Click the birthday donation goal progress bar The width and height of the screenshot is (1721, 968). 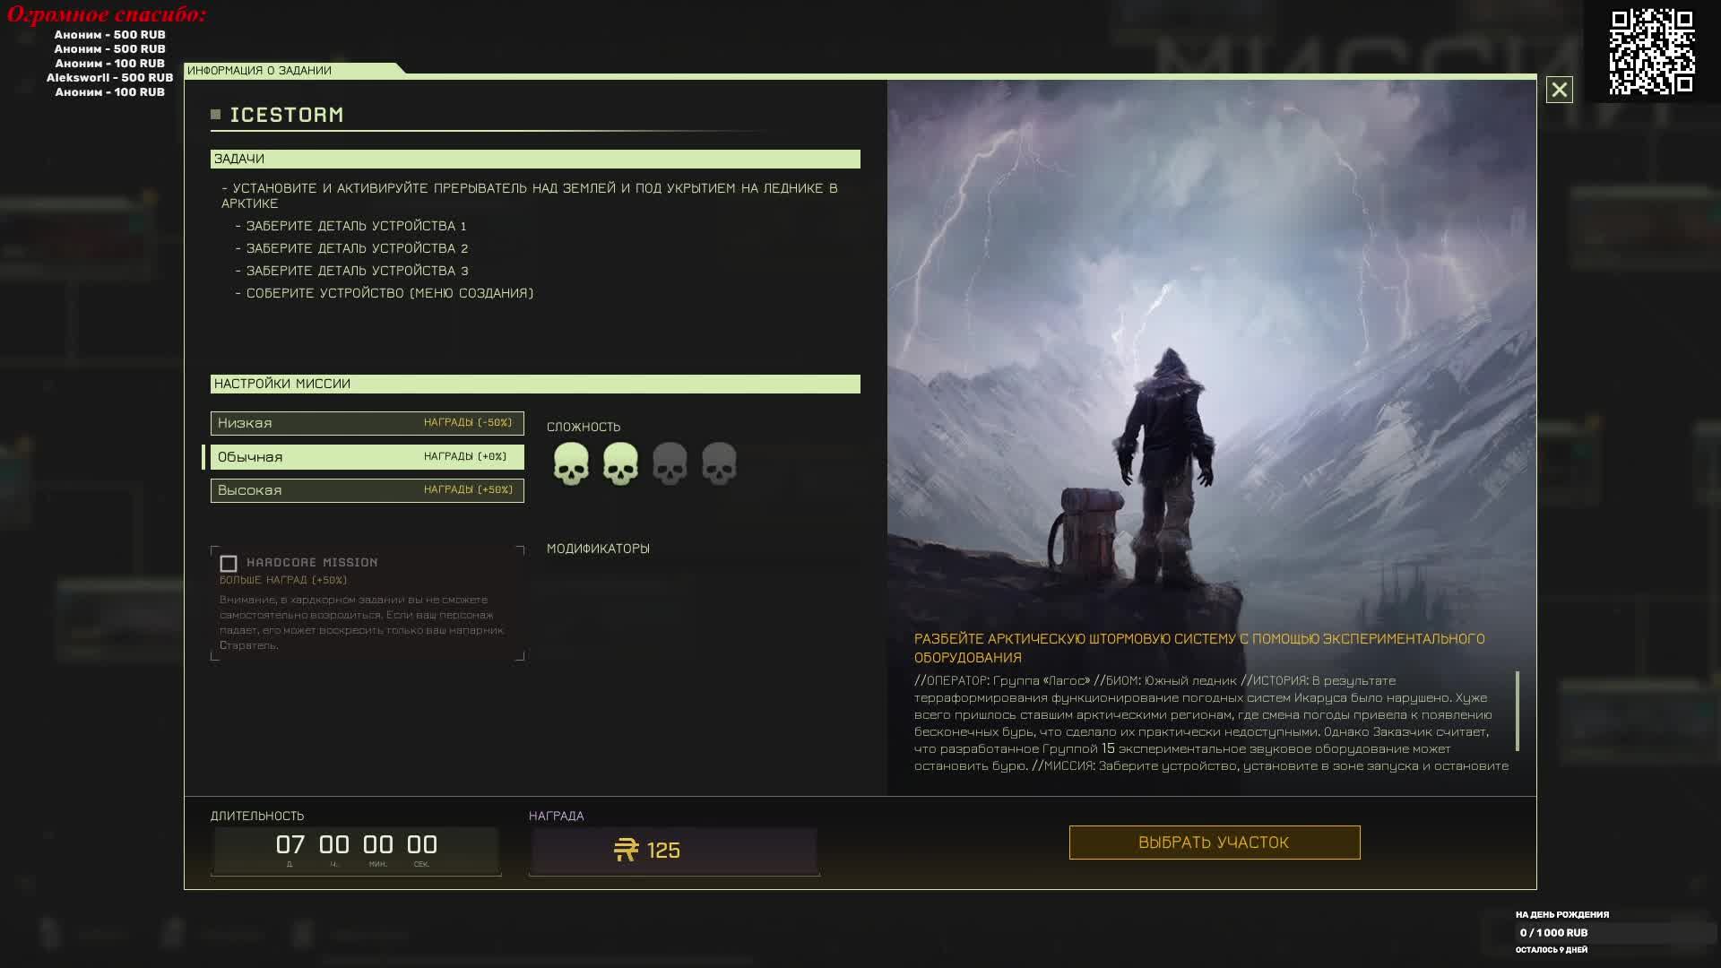coord(1613,933)
